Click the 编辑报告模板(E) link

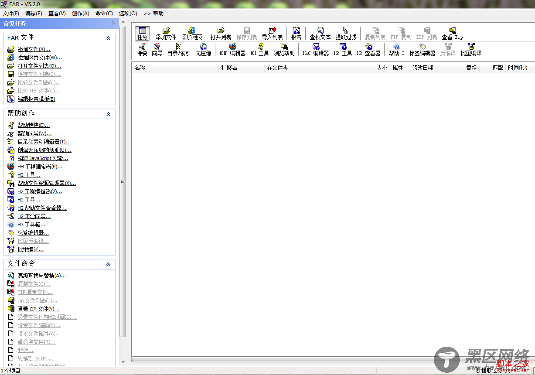tap(36, 99)
